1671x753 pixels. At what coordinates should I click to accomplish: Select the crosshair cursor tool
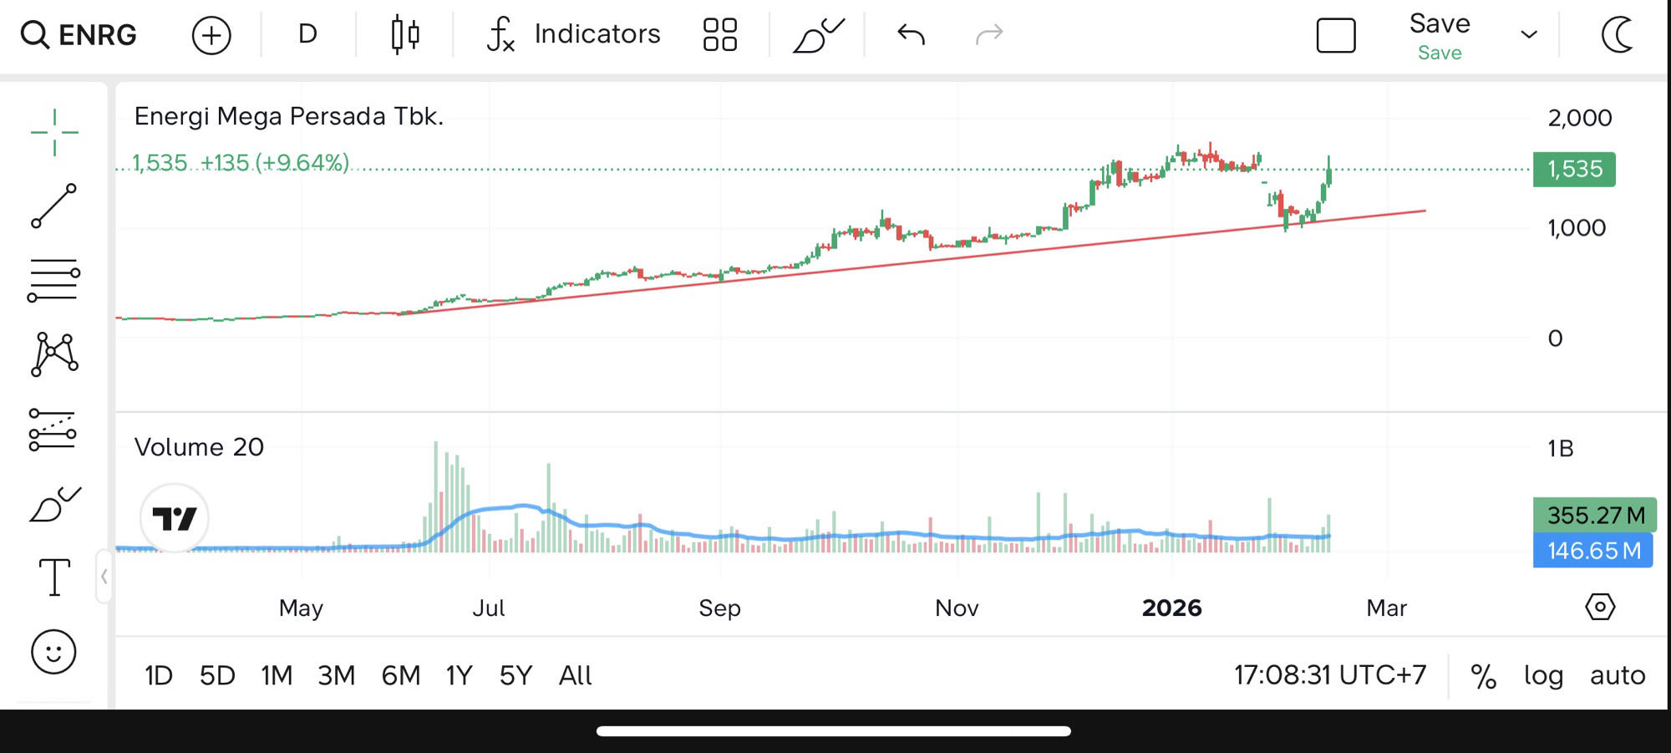point(54,132)
